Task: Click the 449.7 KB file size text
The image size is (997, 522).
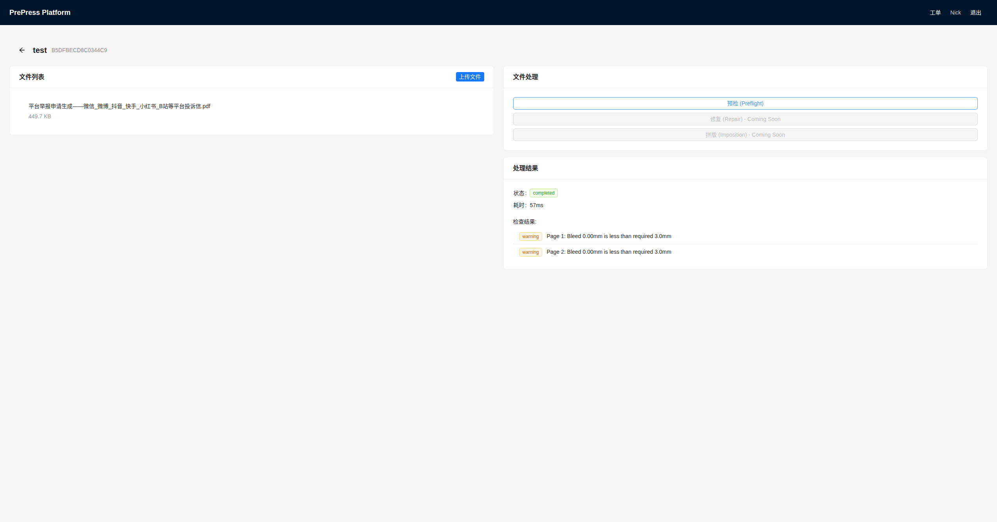Action: 40,116
